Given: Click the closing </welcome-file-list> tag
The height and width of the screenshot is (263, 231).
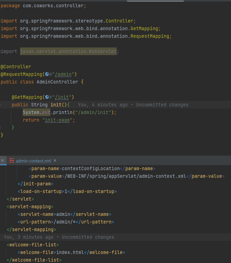Looking at the screenshot, I should point(34,260).
